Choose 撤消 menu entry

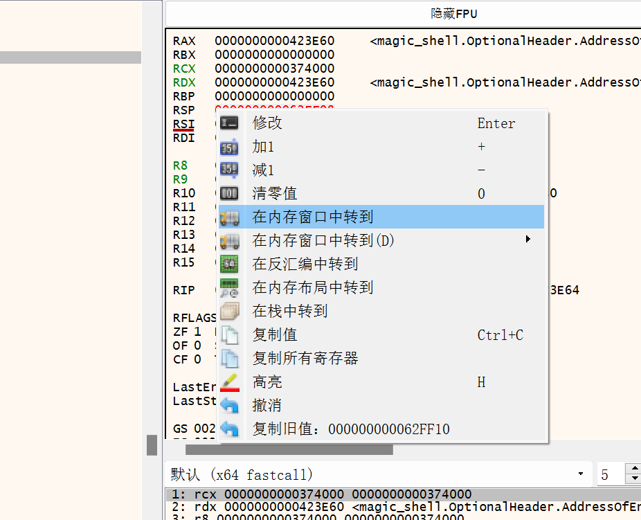point(381,405)
